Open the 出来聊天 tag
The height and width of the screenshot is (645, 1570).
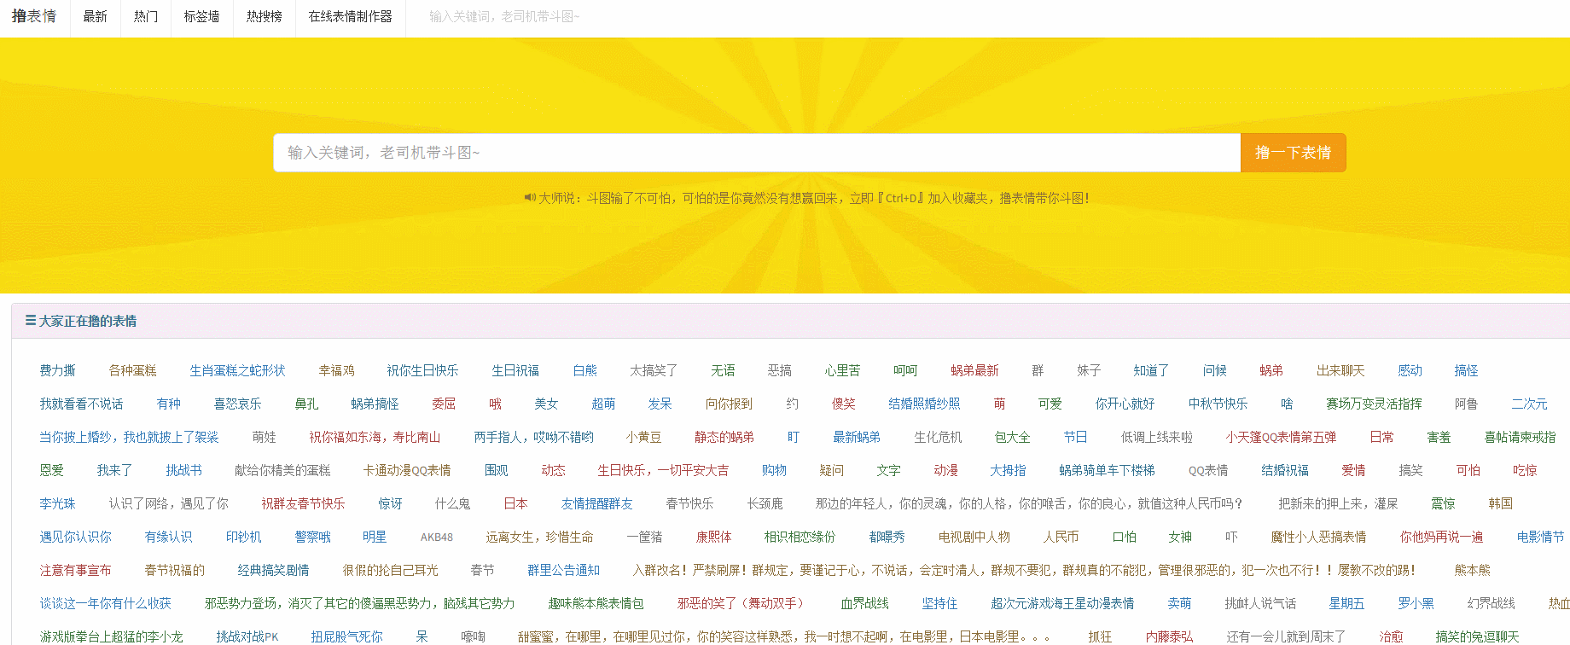click(x=1340, y=370)
